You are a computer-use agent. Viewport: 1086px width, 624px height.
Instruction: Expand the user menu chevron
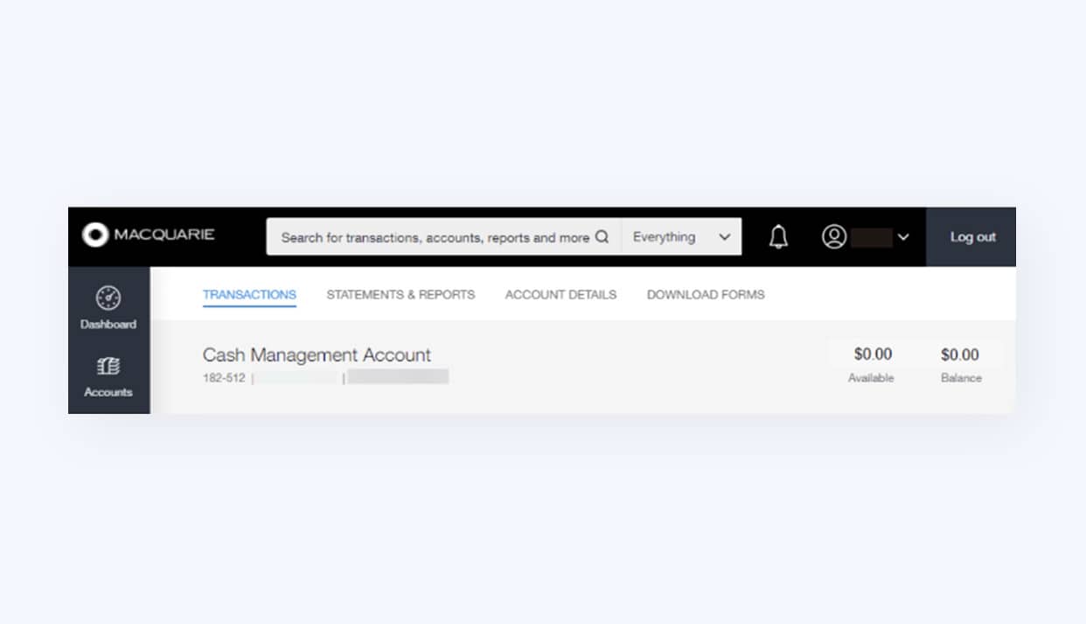point(903,237)
